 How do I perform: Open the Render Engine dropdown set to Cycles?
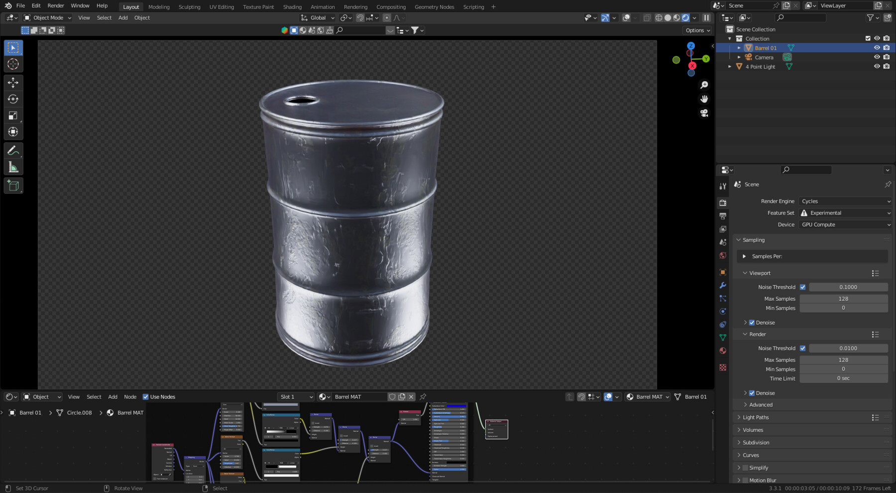[x=845, y=201]
